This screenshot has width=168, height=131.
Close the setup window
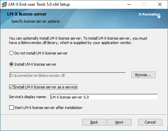point(160,4)
